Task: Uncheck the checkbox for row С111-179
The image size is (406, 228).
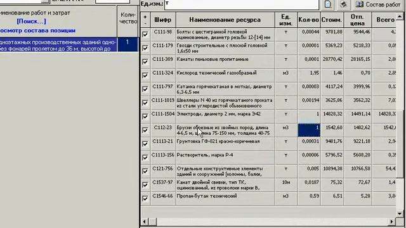Action: (x=145, y=48)
